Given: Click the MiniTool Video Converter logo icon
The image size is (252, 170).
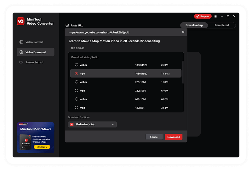Looking at the screenshot, I should pos(20,21).
